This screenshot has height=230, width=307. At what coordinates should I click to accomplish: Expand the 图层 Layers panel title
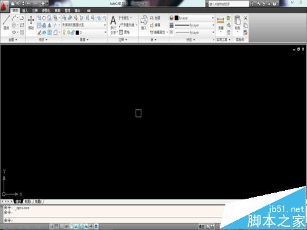click(84, 40)
